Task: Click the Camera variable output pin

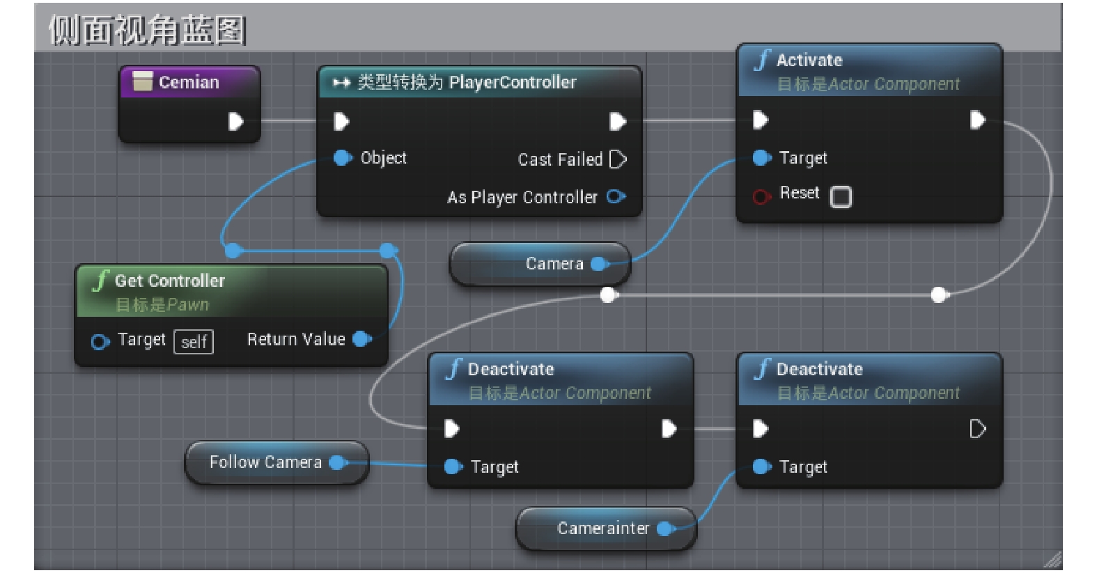Action: 600,264
